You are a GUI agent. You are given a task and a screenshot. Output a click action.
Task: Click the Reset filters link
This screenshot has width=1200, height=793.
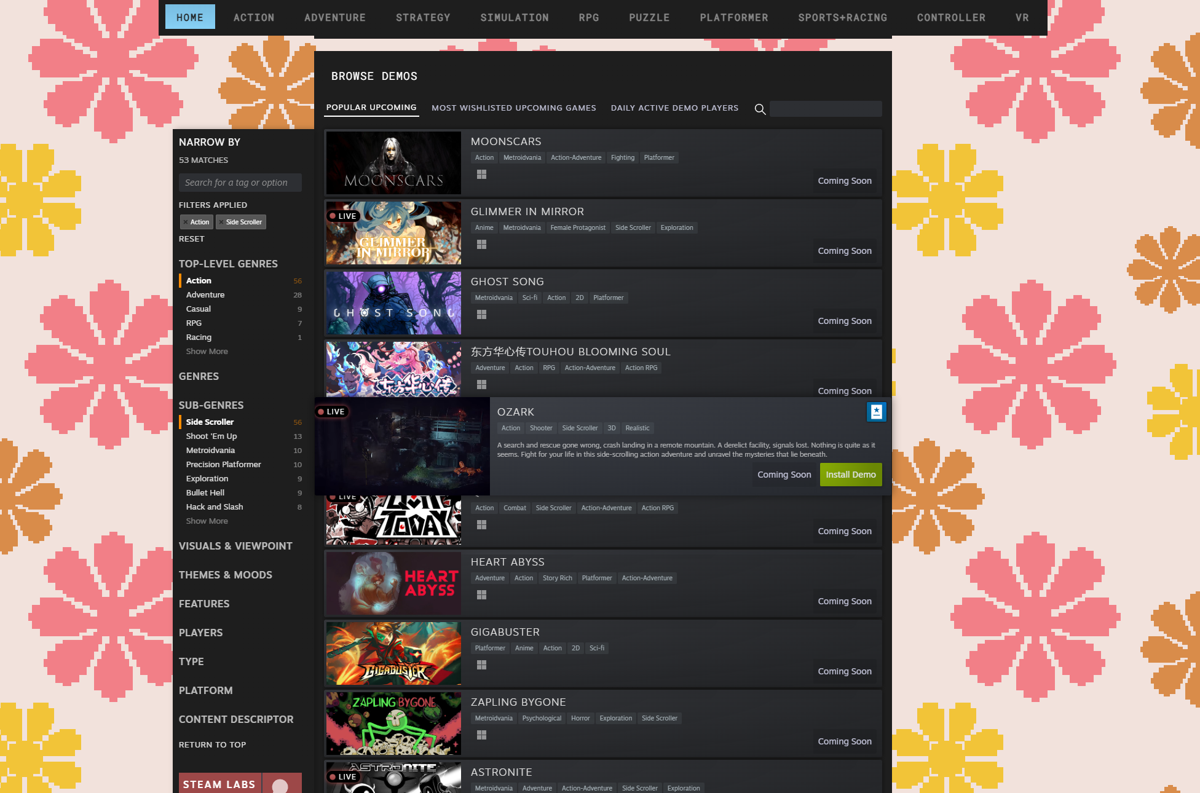[x=191, y=239]
